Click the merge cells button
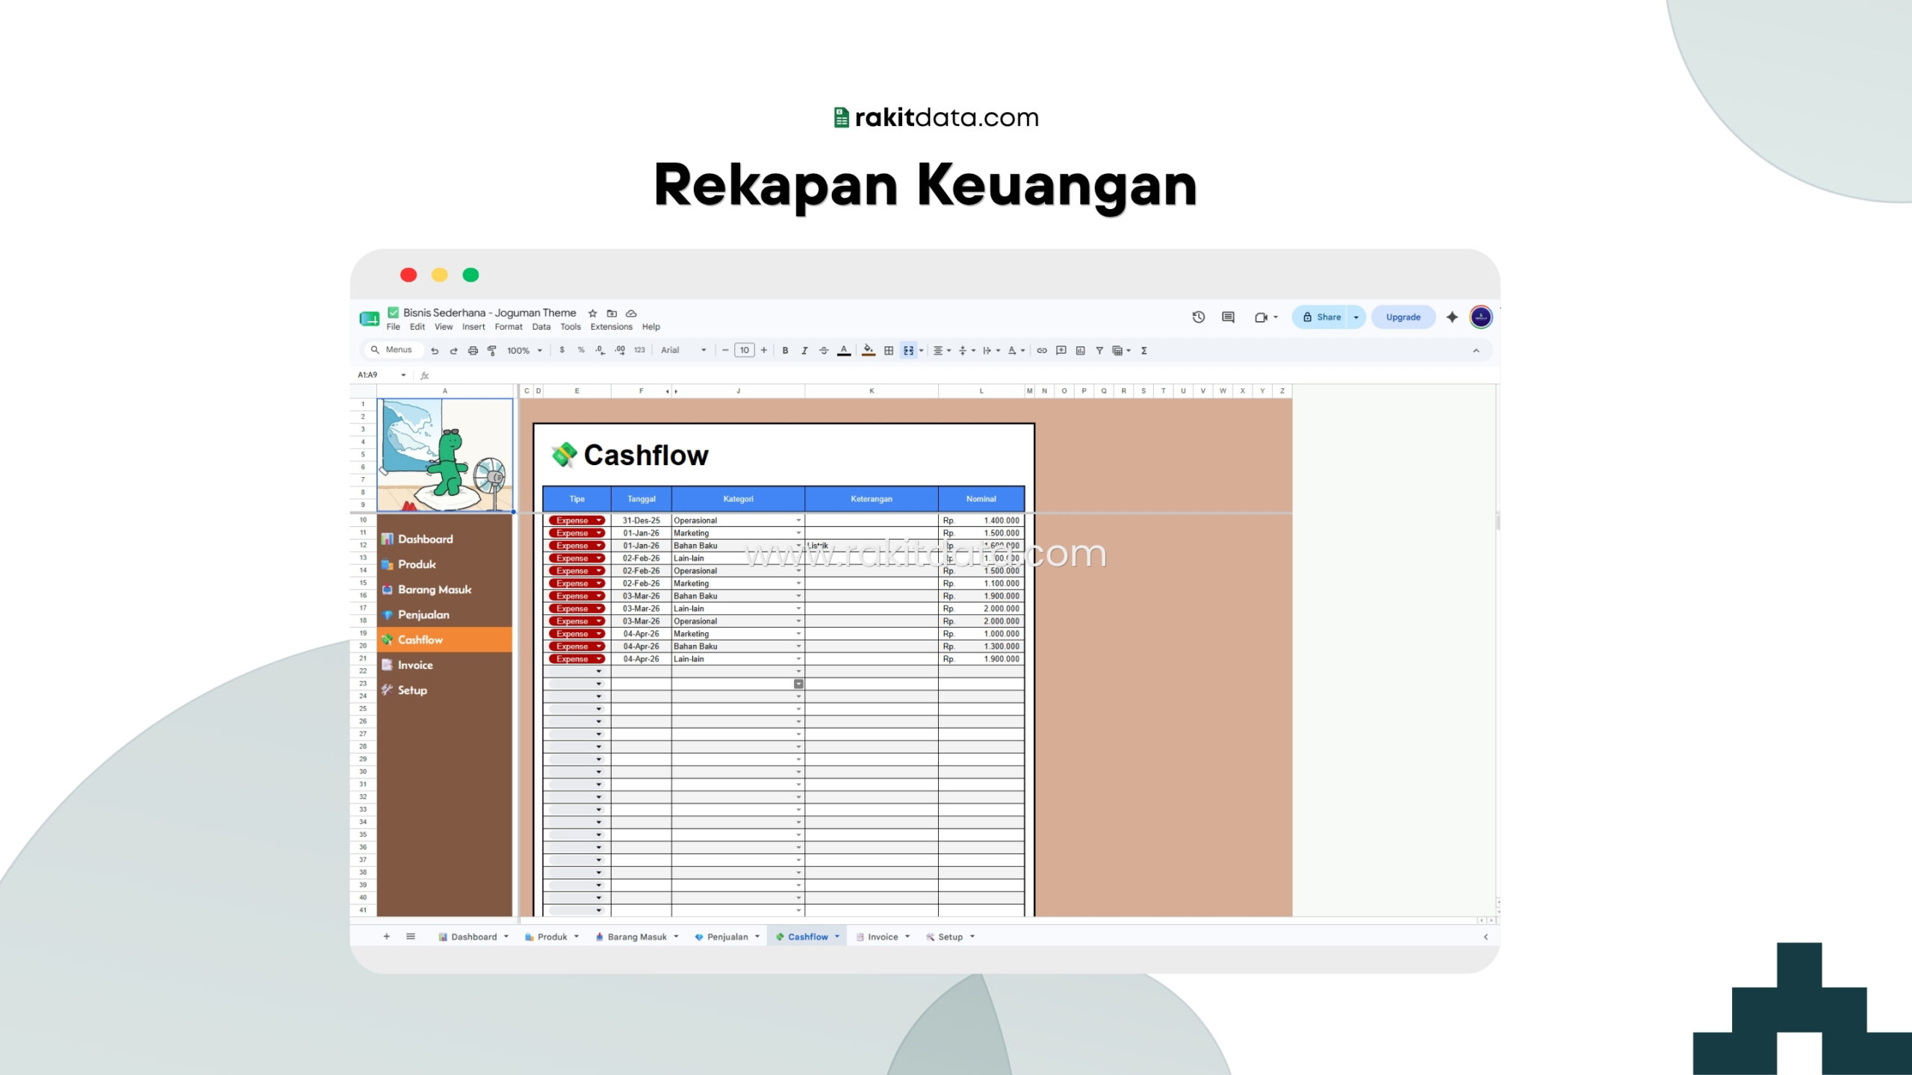1912x1075 pixels. [x=908, y=350]
